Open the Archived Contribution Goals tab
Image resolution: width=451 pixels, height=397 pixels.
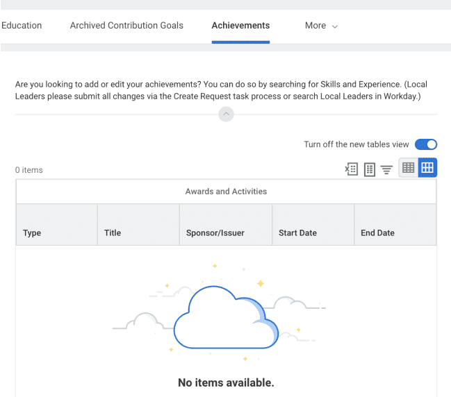126,26
